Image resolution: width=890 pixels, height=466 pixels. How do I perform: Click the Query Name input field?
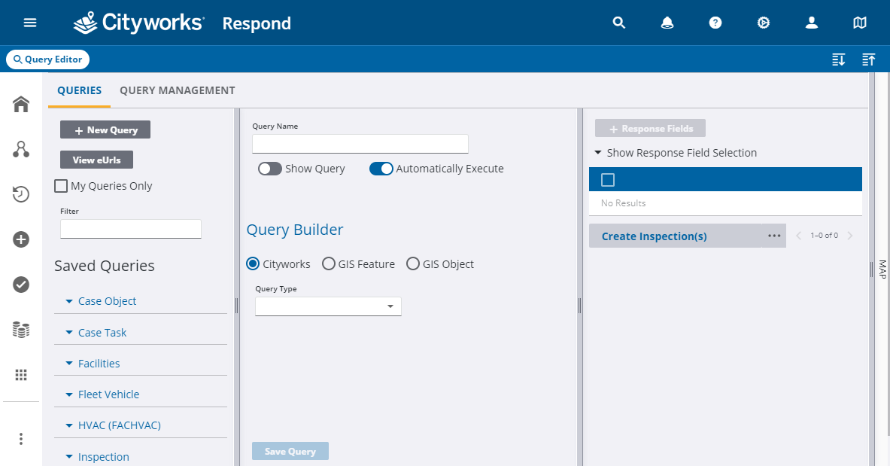(x=360, y=144)
